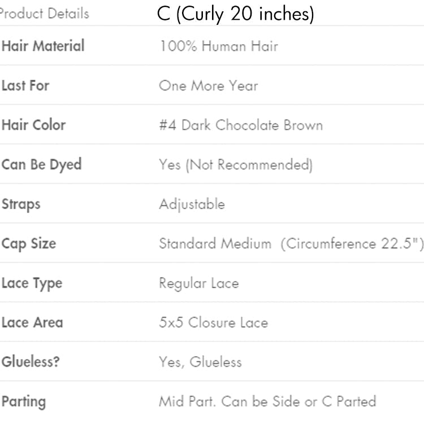This screenshot has height=424, width=424.
Task: Click the Straps row label
Action: pos(21,204)
